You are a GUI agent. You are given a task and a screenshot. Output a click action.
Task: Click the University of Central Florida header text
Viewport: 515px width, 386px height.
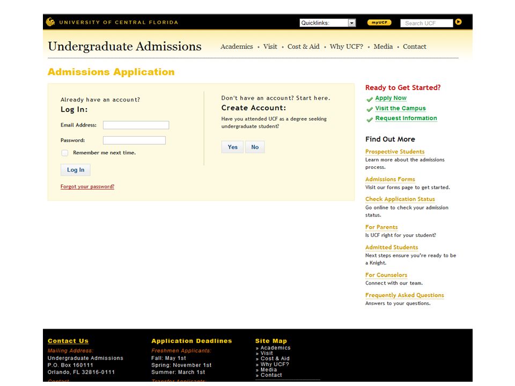click(x=119, y=23)
